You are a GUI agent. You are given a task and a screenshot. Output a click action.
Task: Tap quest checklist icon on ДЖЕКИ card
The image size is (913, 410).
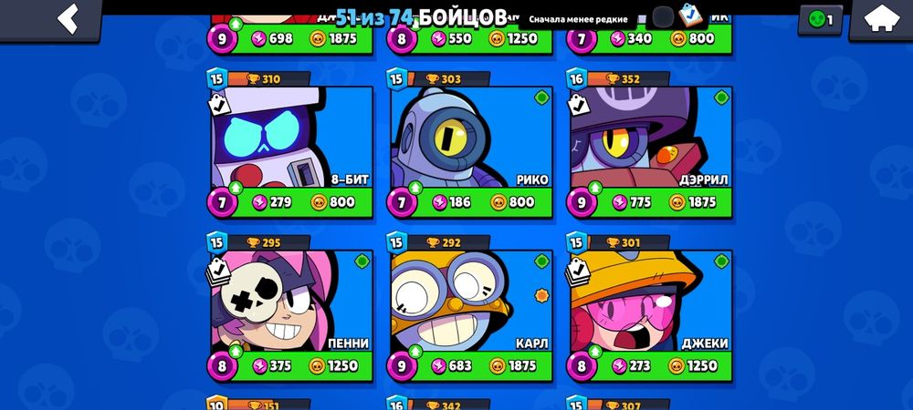click(578, 272)
